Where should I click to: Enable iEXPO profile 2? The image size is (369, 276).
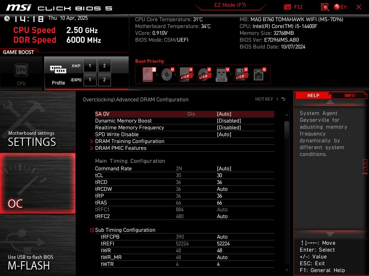[104, 80]
